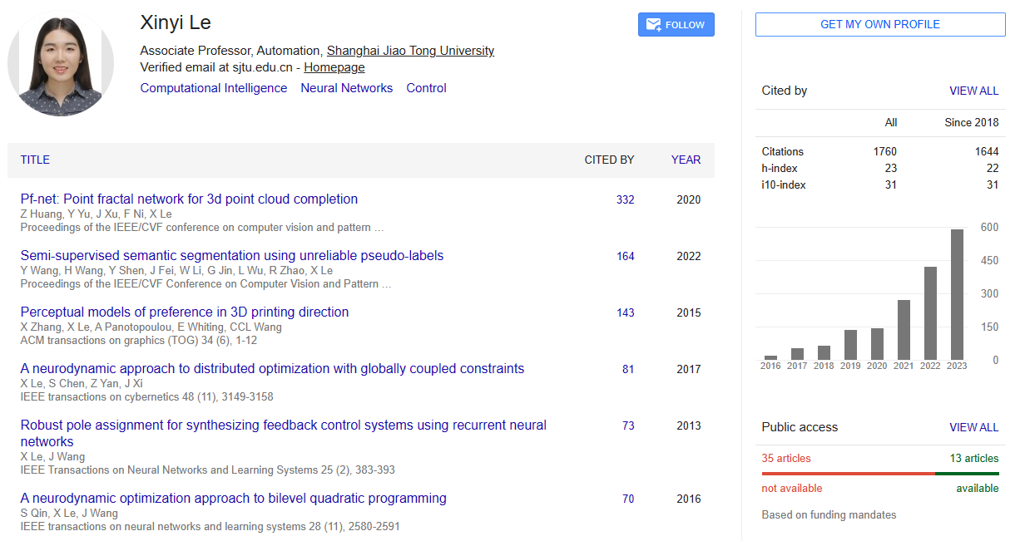Select the Computational Intelligence interest tag
Image resolution: width=1025 pixels, height=541 pixels.
pos(214,88)
